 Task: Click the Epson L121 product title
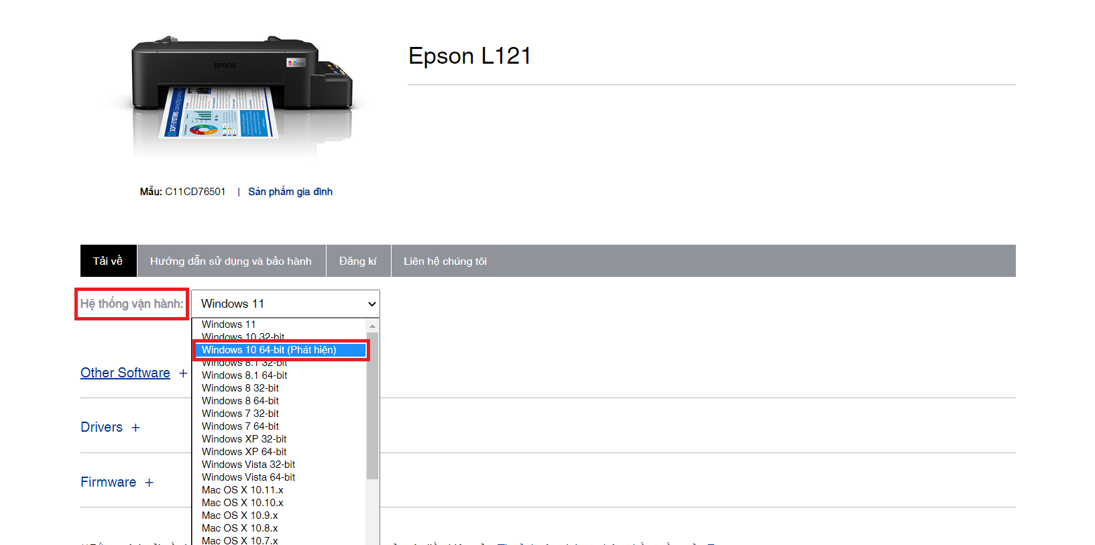tap(469, 56)
